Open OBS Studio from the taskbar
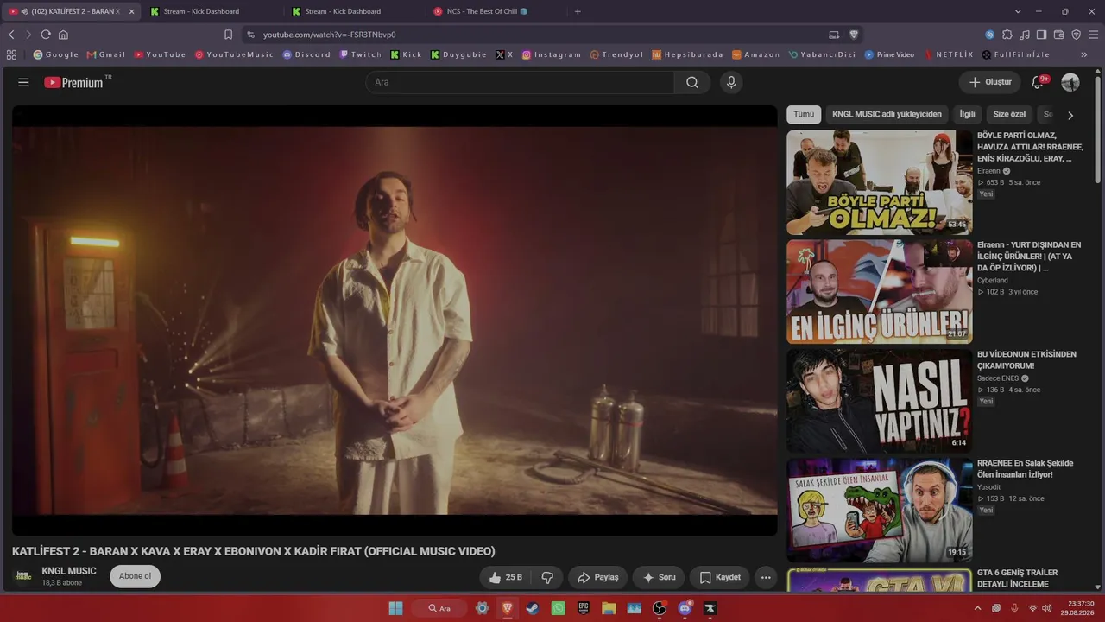 pos(660,608)
